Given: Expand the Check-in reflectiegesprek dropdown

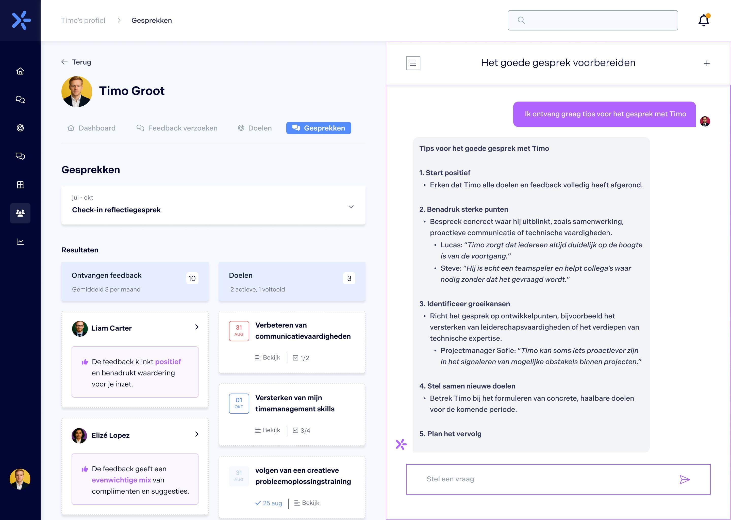Looking at the screenshot, I should (351, 206).
